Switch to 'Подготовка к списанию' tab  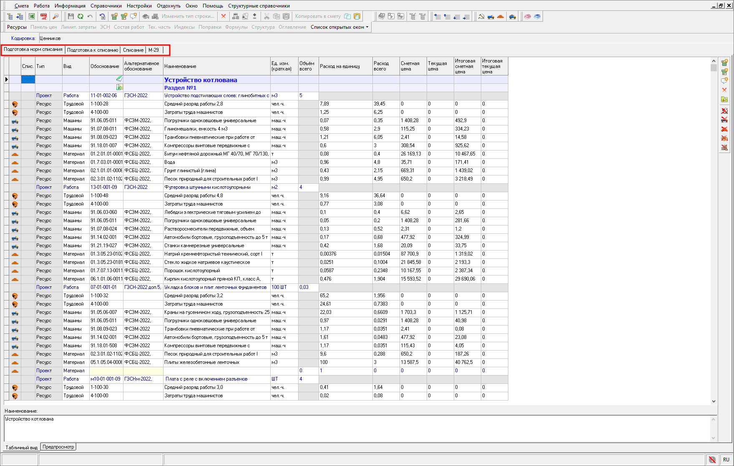[93, 50]
